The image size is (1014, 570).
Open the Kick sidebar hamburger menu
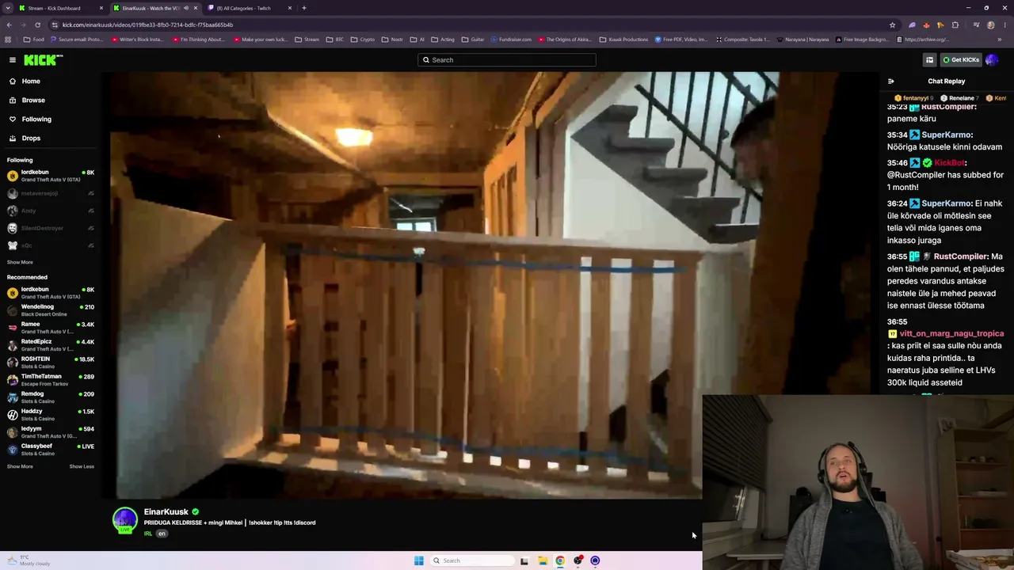coord(13,60)
